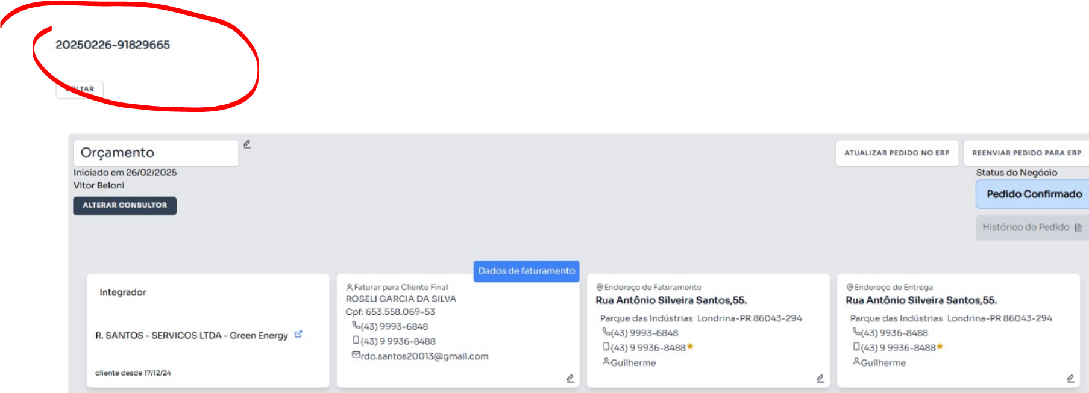Click REENVIAR PEDIDO PARA ERP button
The height and width of the screenshot is (393, 1089).
pyautogui.click(x=1026, y=153)
